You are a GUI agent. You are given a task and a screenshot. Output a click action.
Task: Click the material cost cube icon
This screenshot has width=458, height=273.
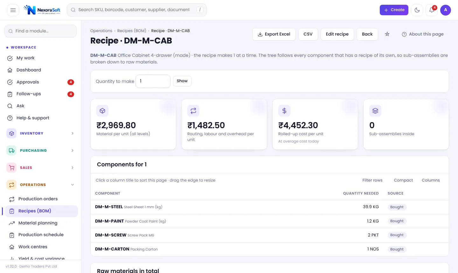point(102,111)
